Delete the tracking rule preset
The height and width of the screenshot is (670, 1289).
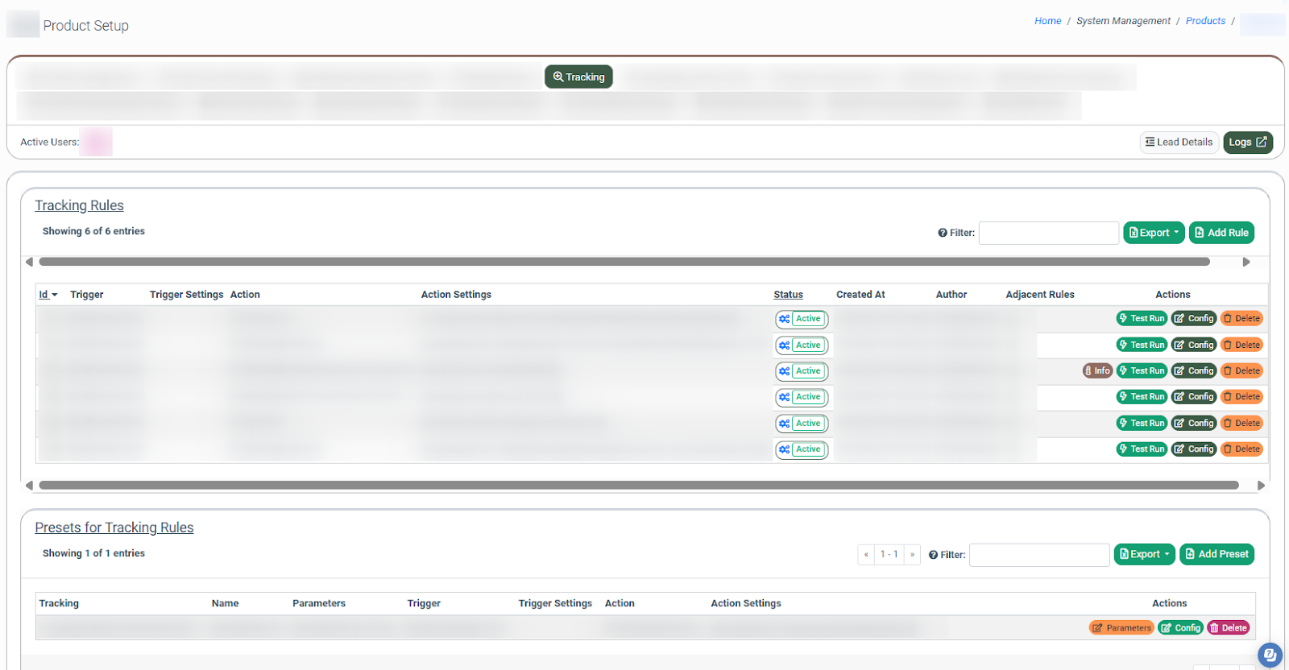point(1229,628)
